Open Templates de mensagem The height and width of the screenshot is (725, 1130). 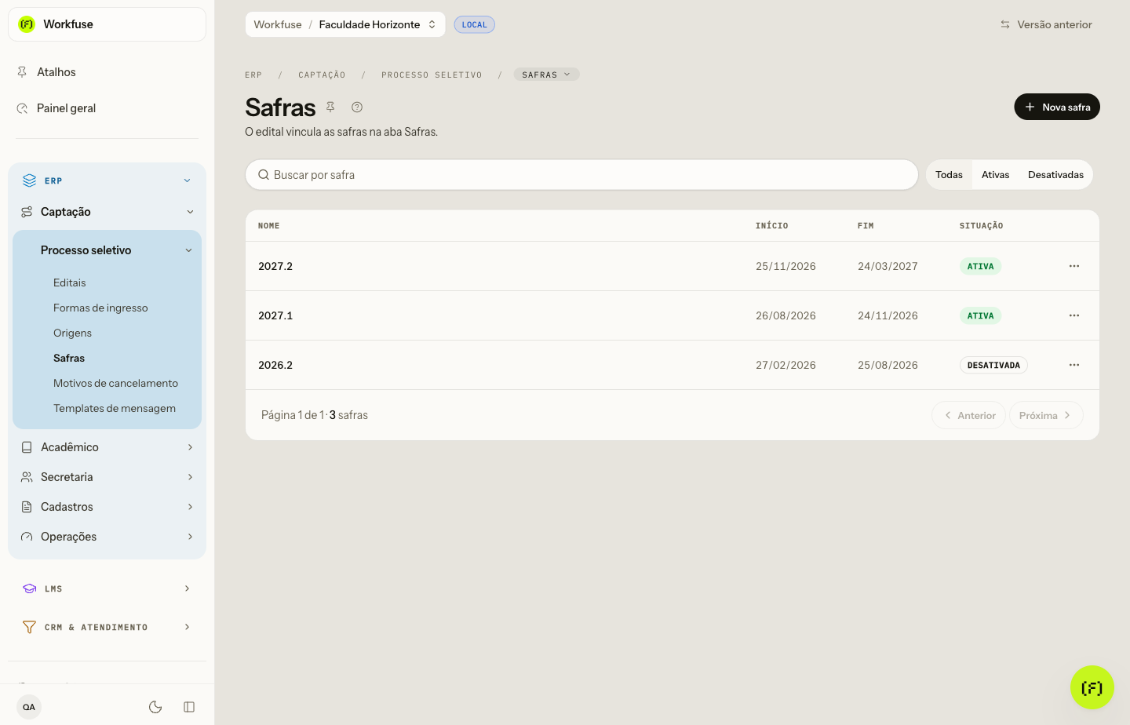(x=115, y=408)
